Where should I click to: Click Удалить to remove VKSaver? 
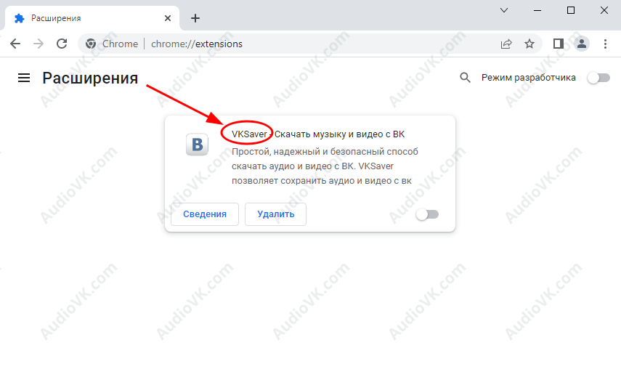tap(276, 214)
